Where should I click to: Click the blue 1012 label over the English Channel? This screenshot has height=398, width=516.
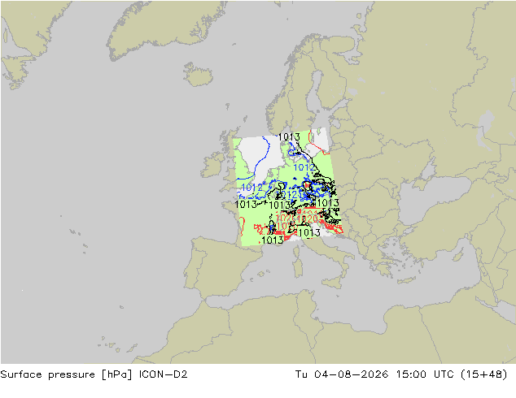pos(252,188)
